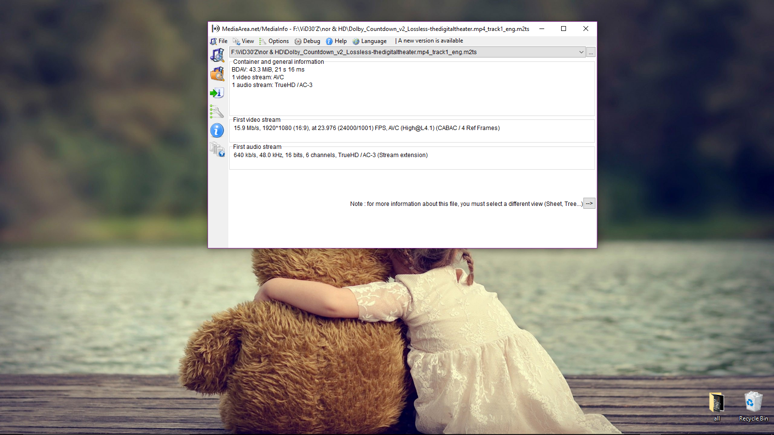The image size is (774, 435).
Task: Select the 'all' folder on the desktop
Action: click(716, 407)
